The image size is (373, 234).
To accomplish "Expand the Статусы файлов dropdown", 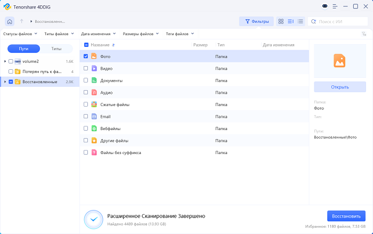I will pyautogui.click(x=21, y=34).
